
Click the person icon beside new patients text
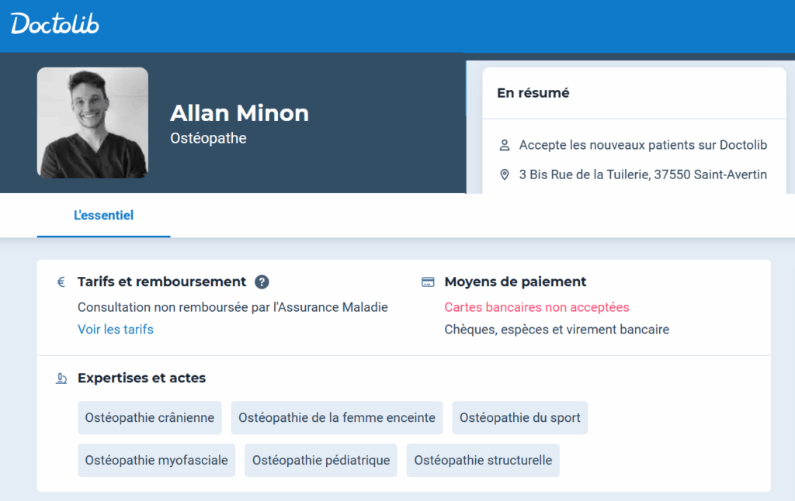click(505, 145)
